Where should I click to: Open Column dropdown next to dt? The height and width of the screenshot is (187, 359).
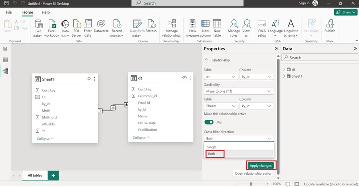[256, 77]
